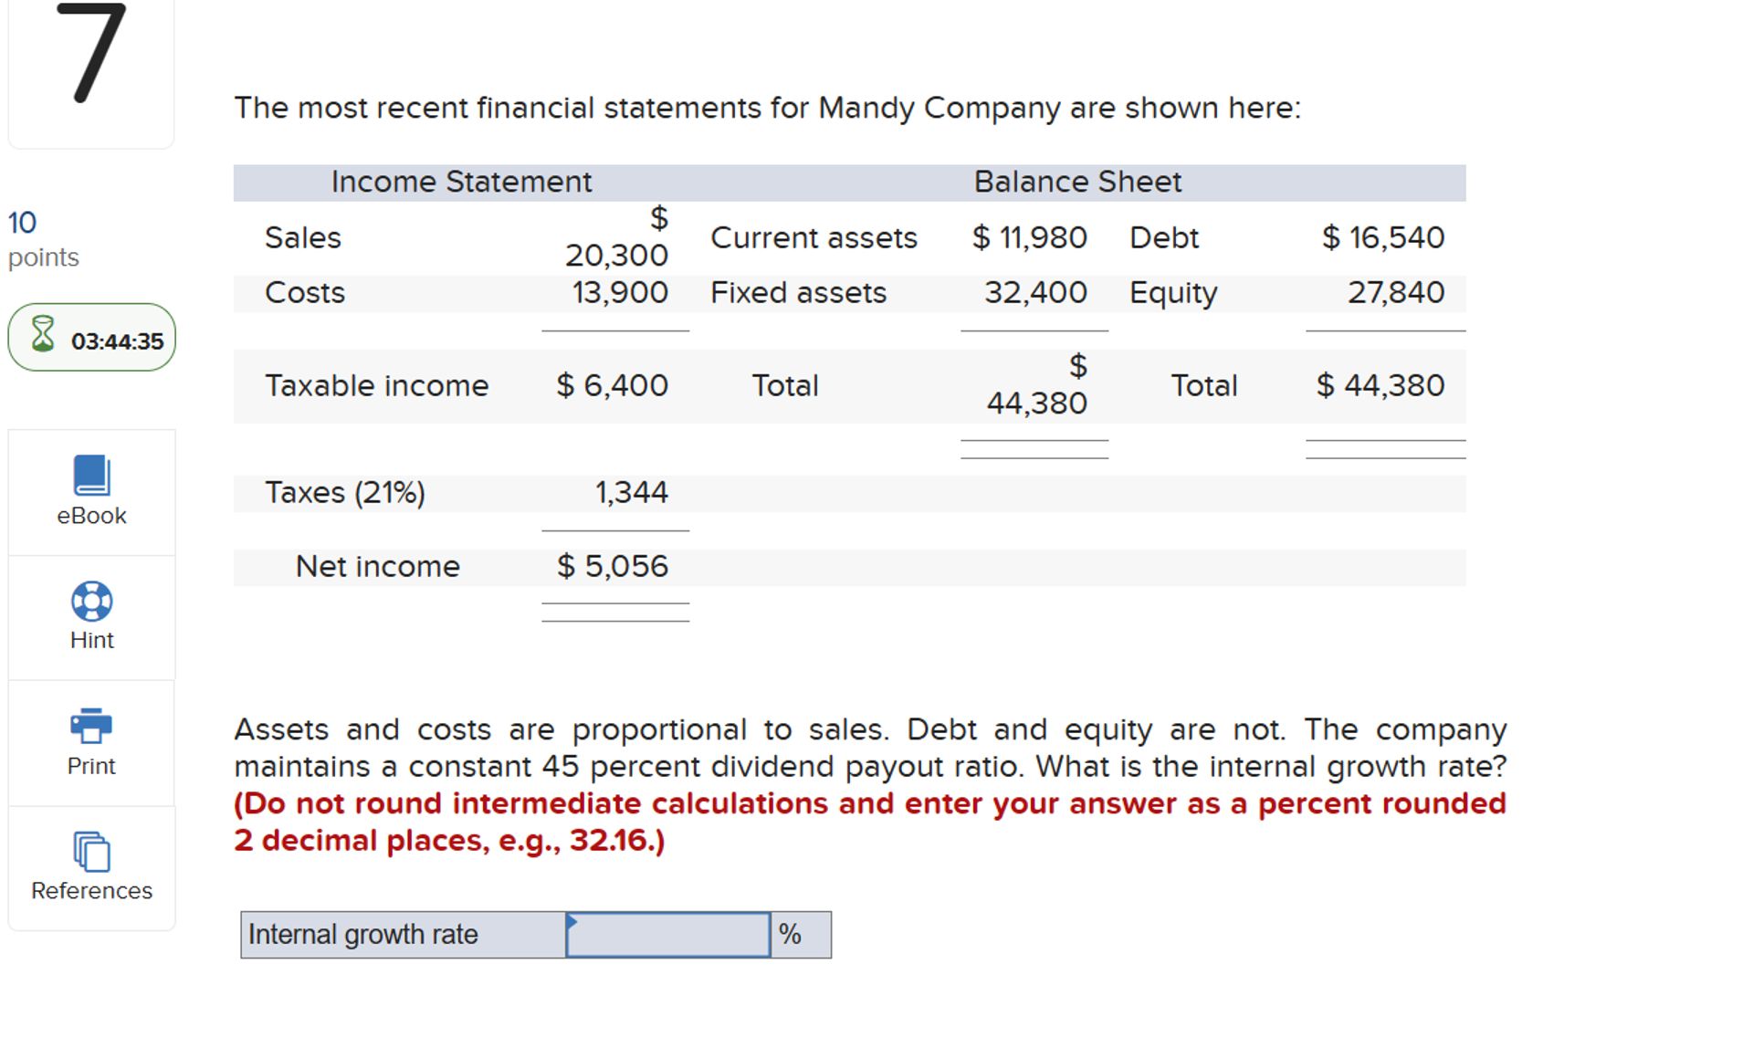Click the hourglass timer icon
Image resolution: width=1753 pixels, height=1048 pixels.
pyautogui.click(x=40, y=336)
